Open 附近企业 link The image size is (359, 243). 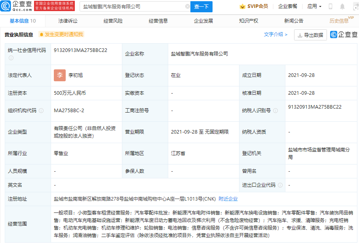pyautogui.click(x=228, y=199)
